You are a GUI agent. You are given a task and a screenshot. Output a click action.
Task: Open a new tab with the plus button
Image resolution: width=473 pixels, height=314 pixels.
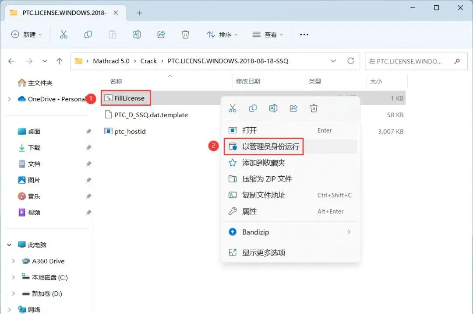click(x=139, y=13)
